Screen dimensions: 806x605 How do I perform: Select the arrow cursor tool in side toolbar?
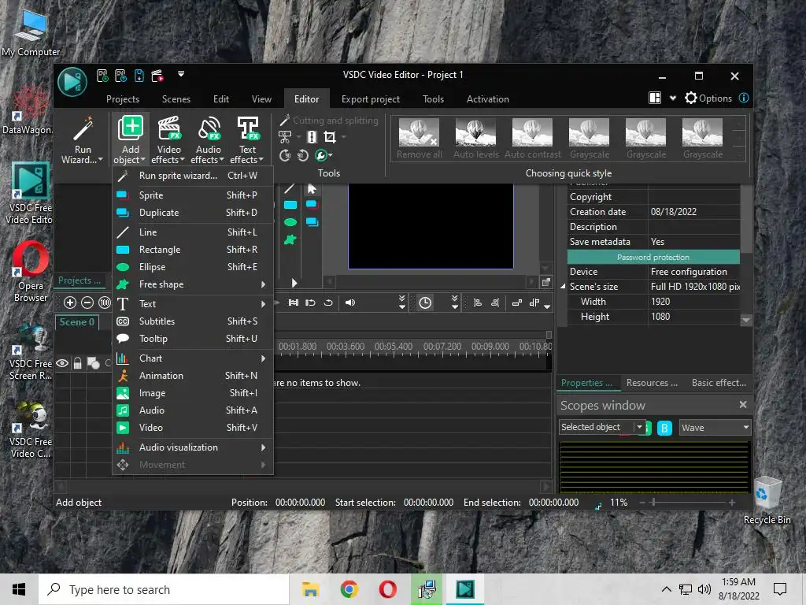pyautogui.click(x=312, y=189)
